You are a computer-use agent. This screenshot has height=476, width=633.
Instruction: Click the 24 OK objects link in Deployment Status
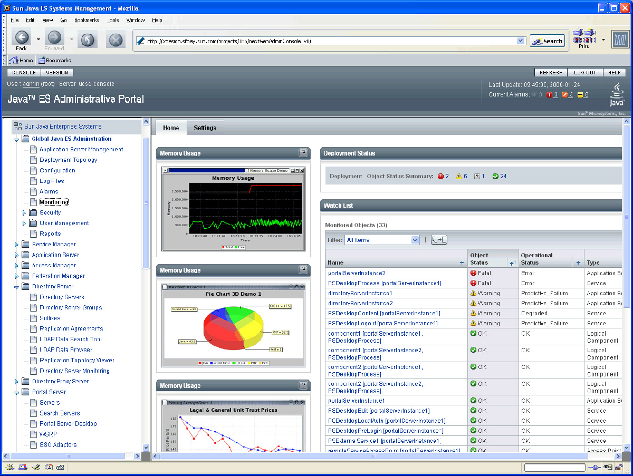503,176
